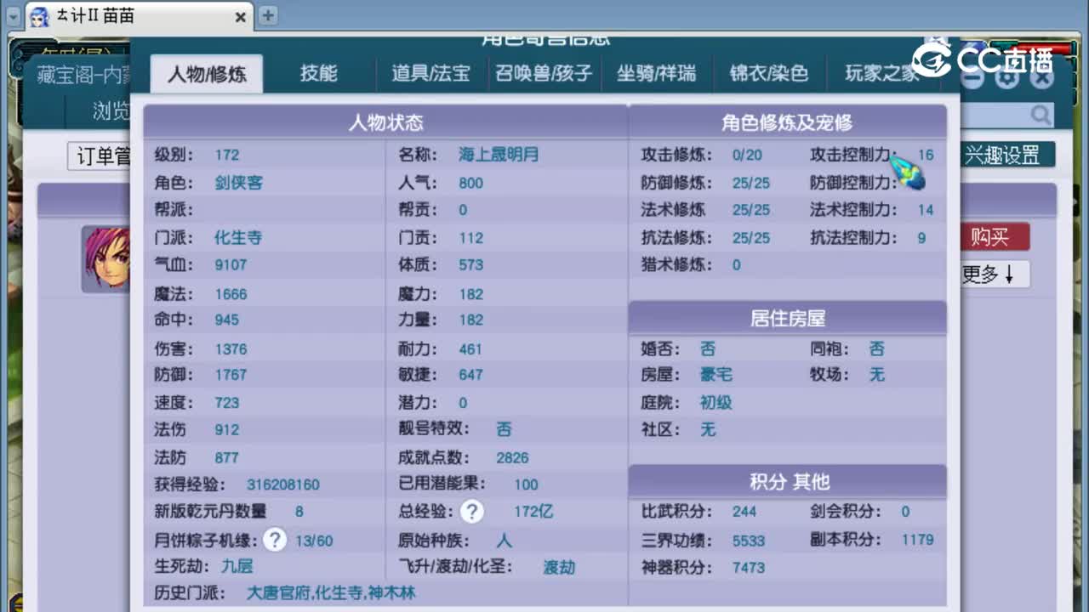Click the 庭院 value 初级

point(716,403)
